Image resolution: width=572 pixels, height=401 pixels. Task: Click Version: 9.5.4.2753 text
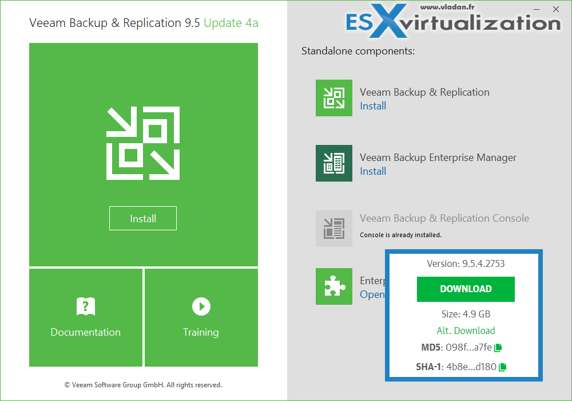tap(466, 264)
